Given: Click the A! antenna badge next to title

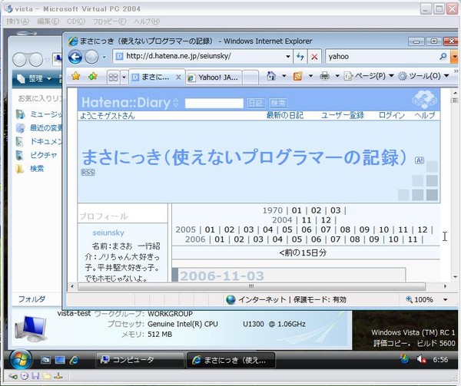Looking at the screenshot, I should [x=420, y=160].
